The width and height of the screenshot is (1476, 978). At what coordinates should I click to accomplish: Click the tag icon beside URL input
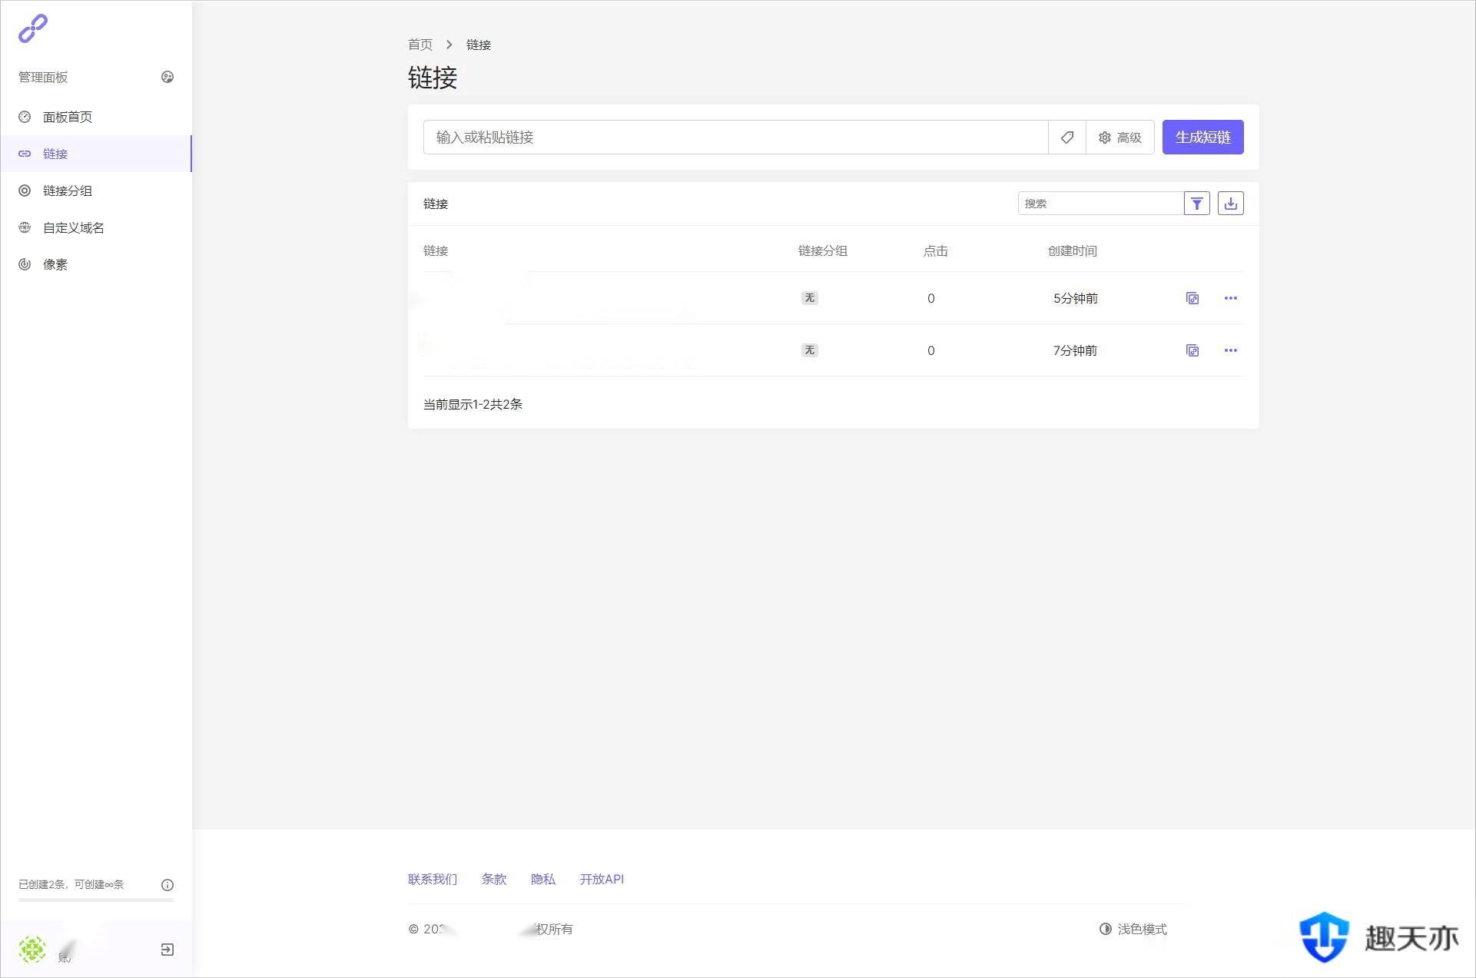[1067, 138]
